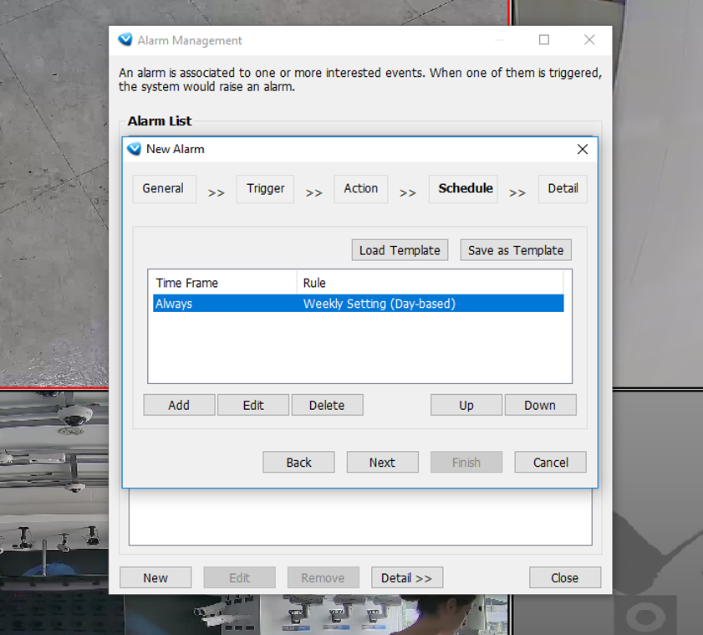Close the New Alarm dialog
Image resolution: width=703 pixels, height=635 pixels.
click(582, 149)
